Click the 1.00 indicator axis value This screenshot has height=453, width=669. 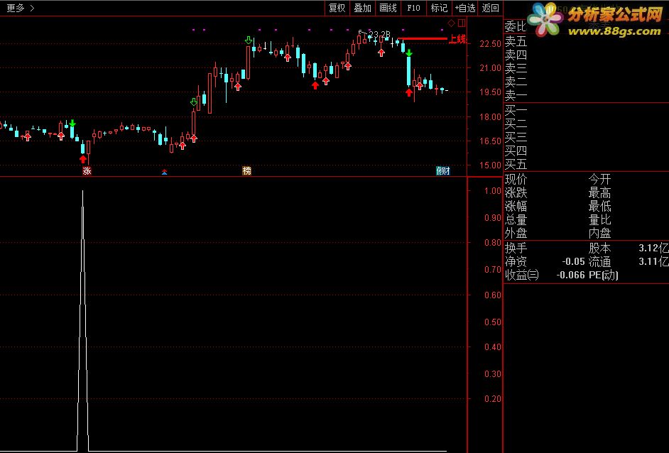click(x=493, y=191)
